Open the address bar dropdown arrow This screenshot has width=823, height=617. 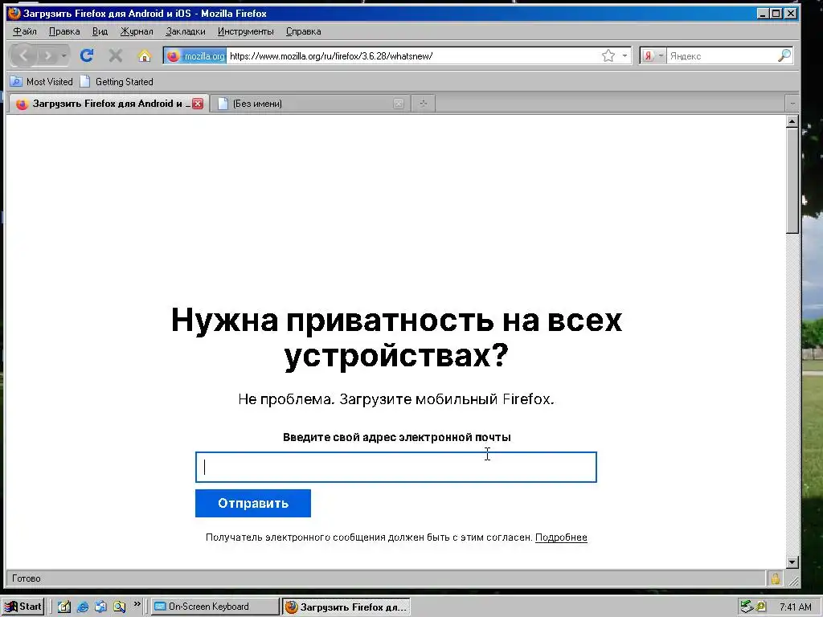pyautogui.click(x=624, y=55)
